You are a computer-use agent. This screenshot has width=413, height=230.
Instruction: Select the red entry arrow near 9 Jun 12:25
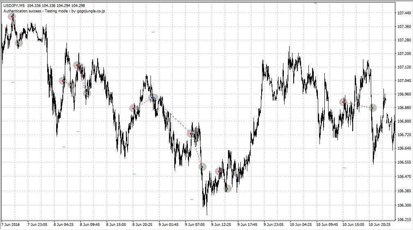click(x=219, y=172)
